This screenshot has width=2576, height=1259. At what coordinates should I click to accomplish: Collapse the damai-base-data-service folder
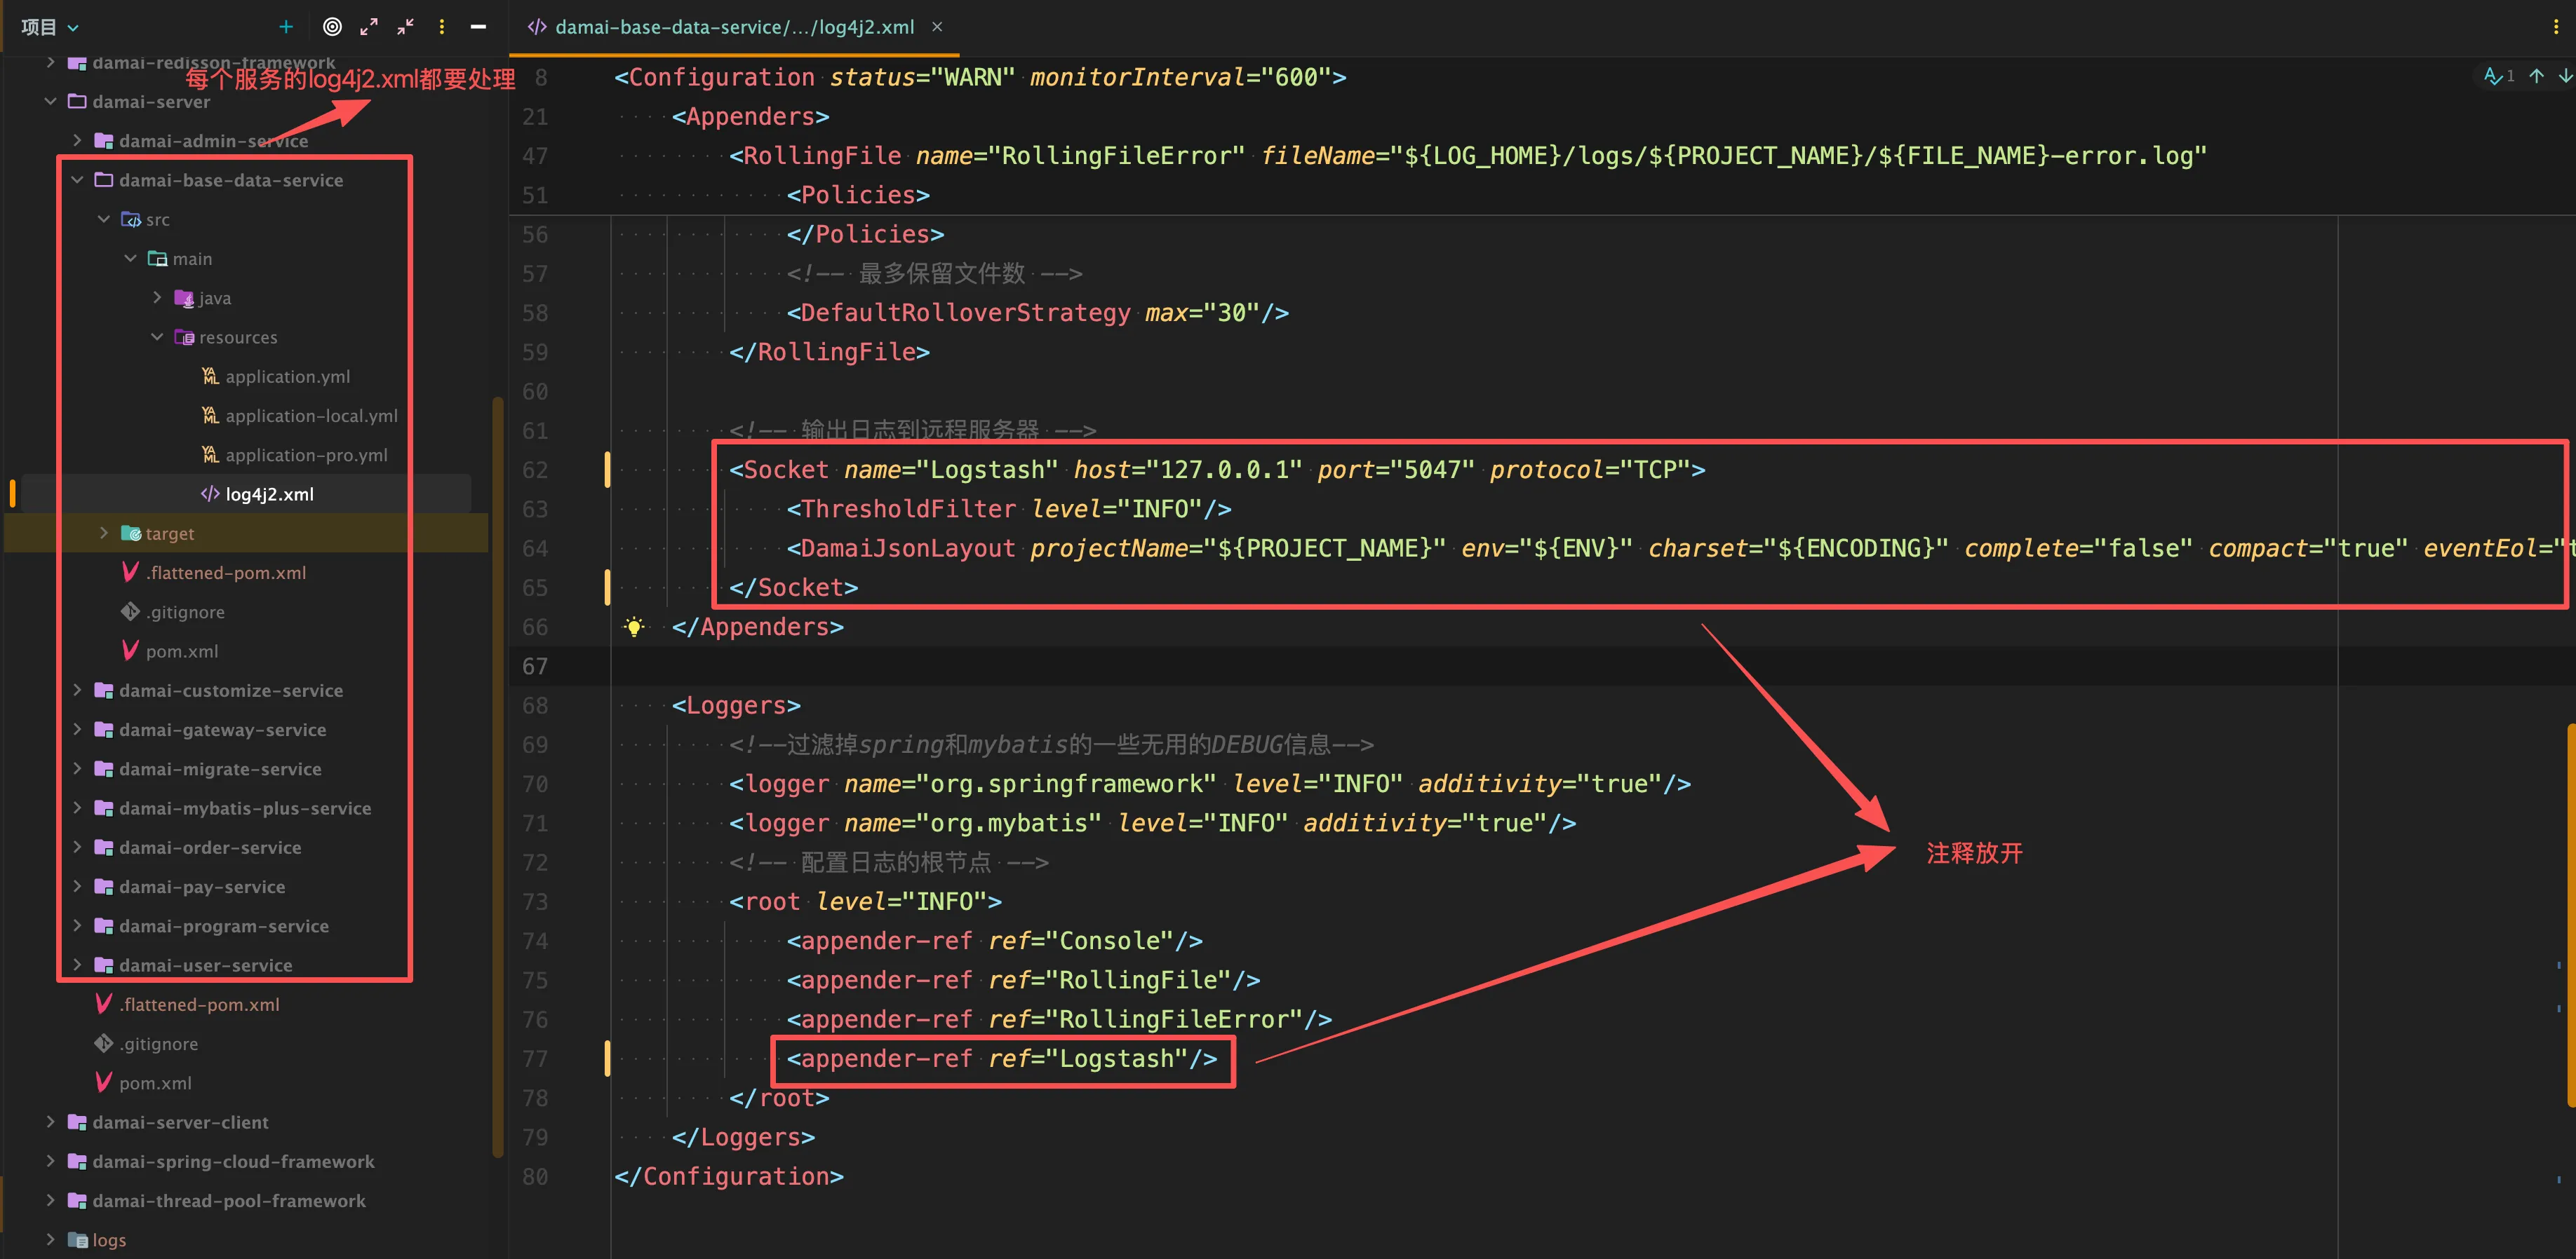pyautogui.click(x=77, y=180)
